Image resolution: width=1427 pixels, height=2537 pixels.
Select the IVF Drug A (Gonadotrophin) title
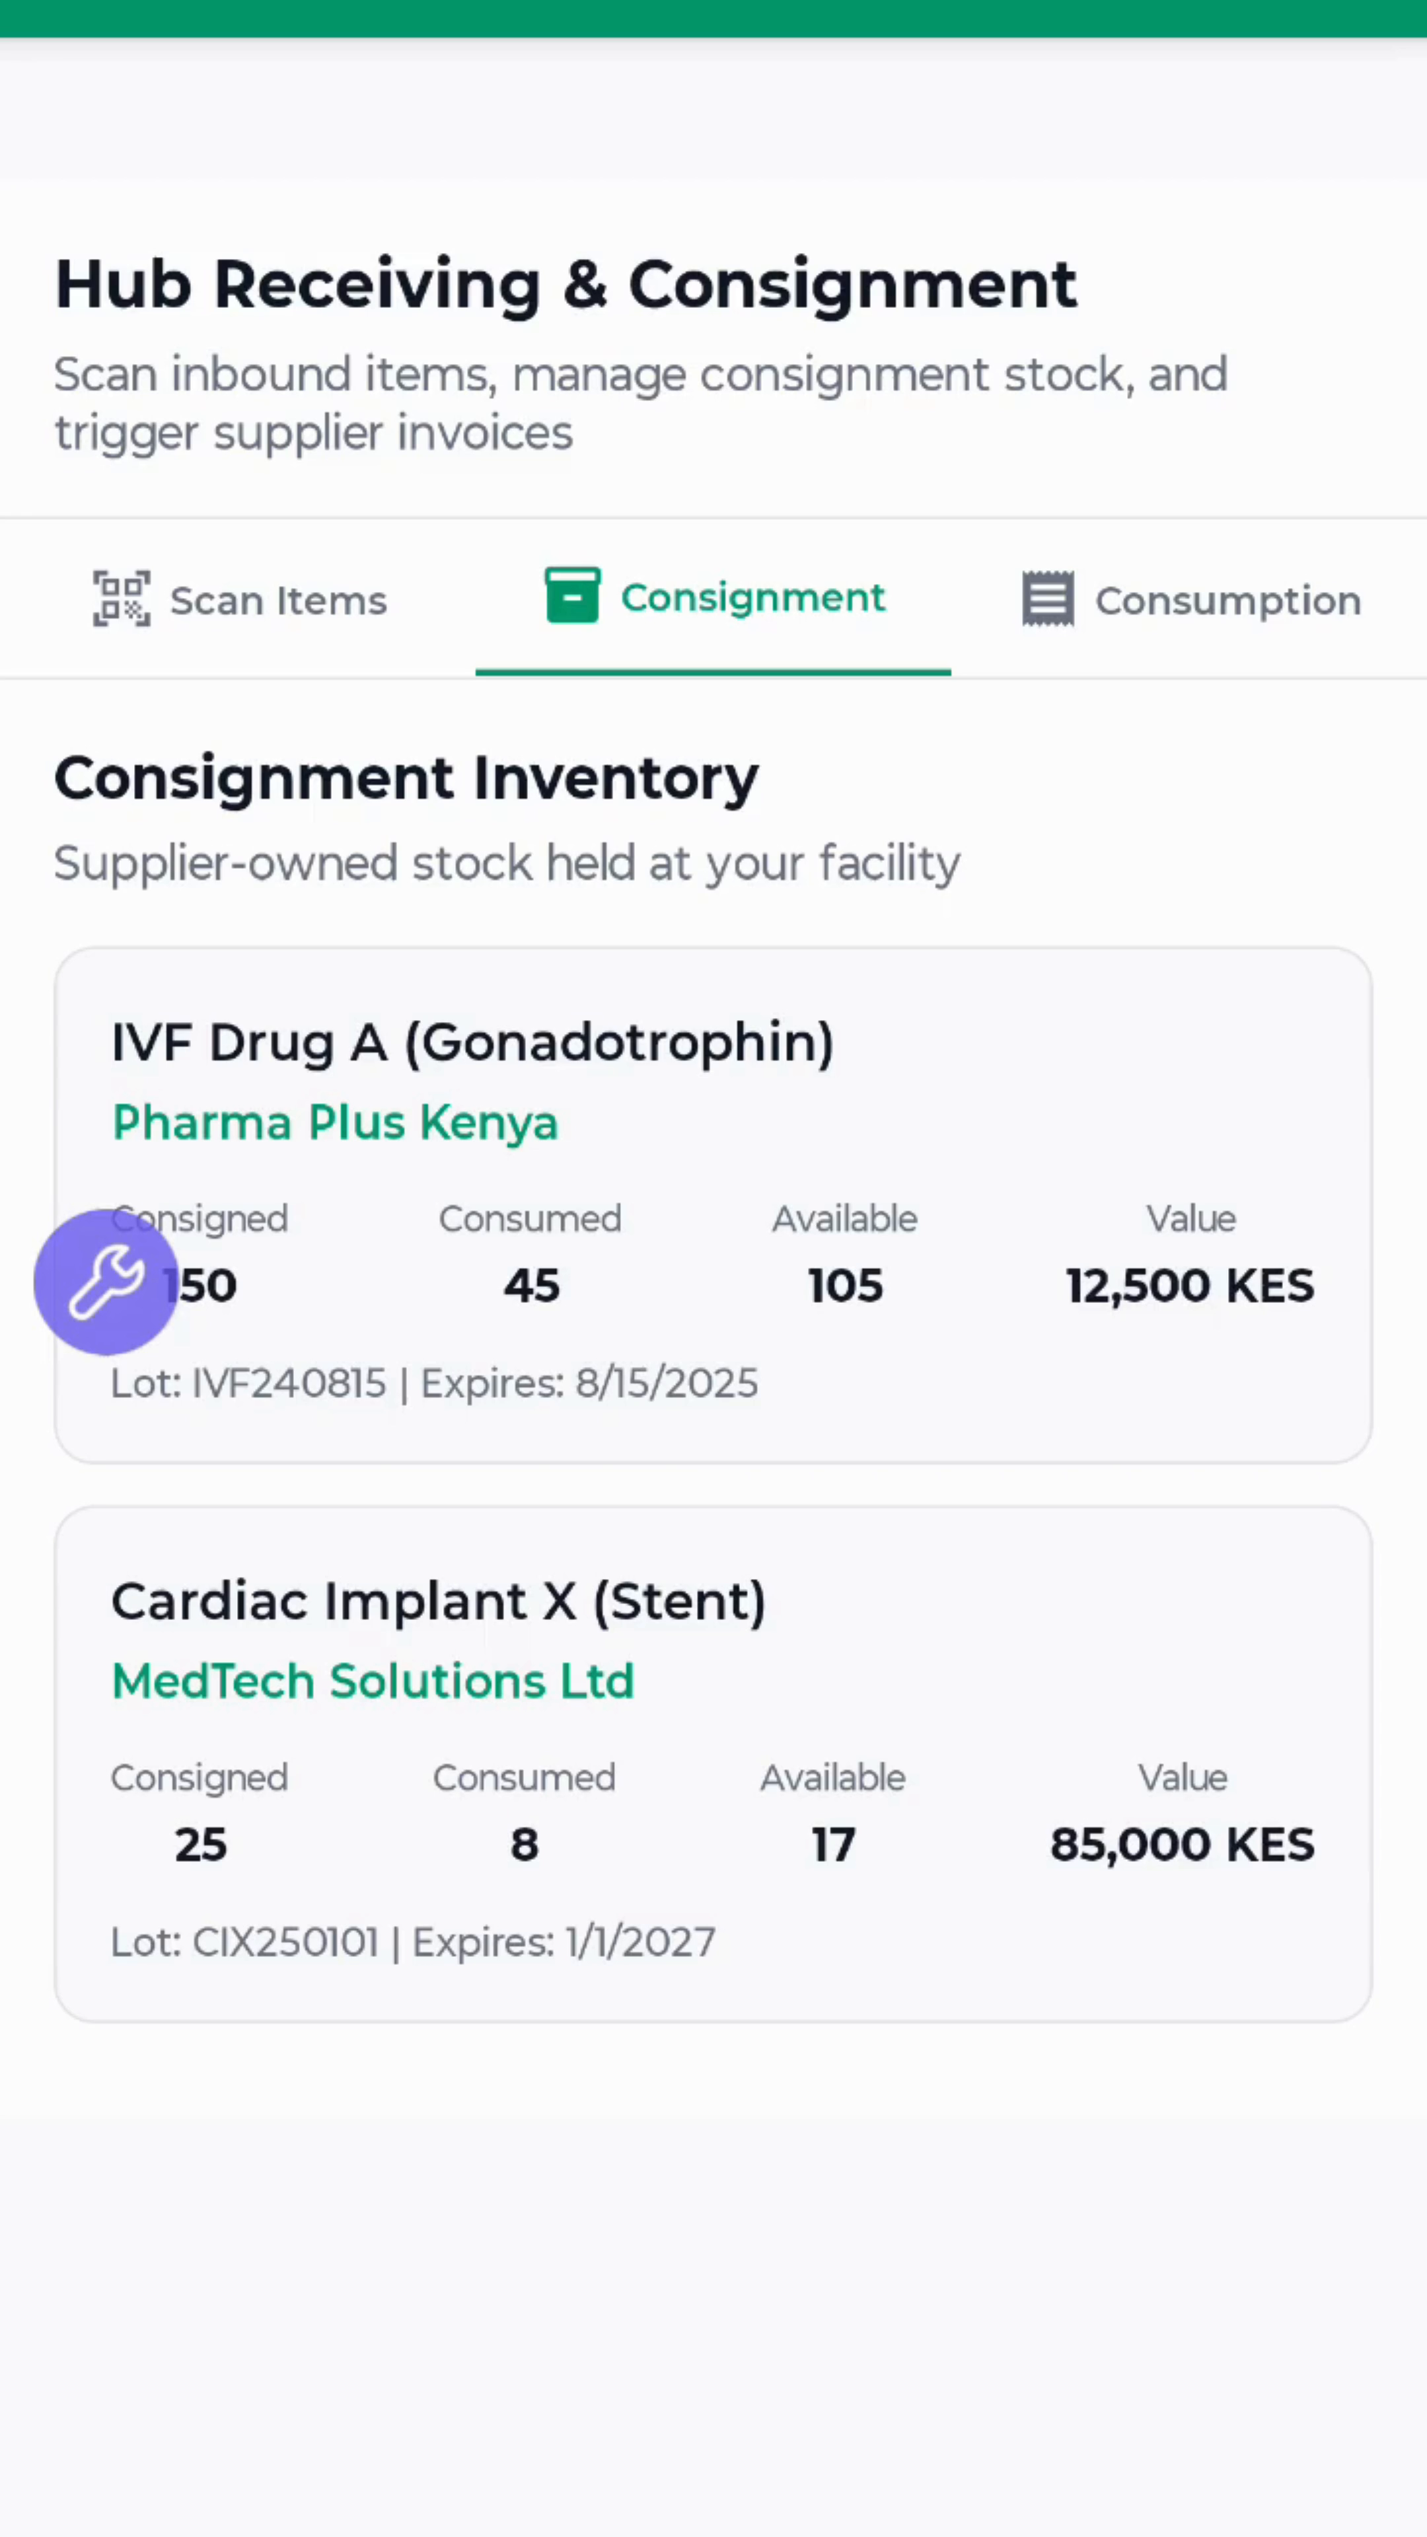point(473,1043)
